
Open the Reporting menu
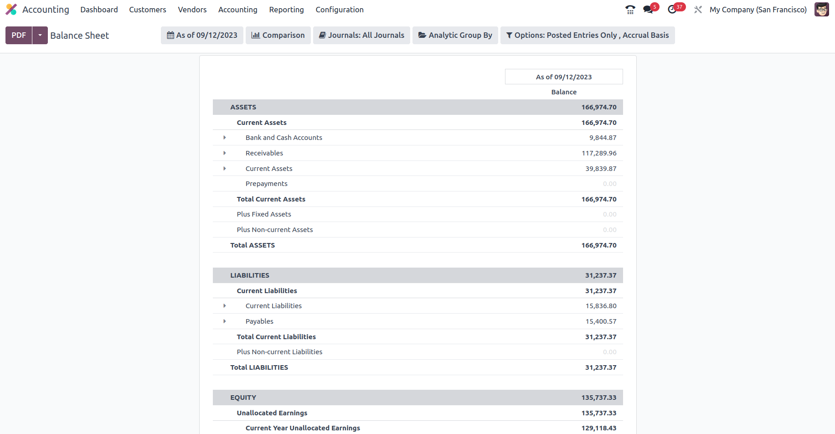pyautogui.click(x=286, y=10)
